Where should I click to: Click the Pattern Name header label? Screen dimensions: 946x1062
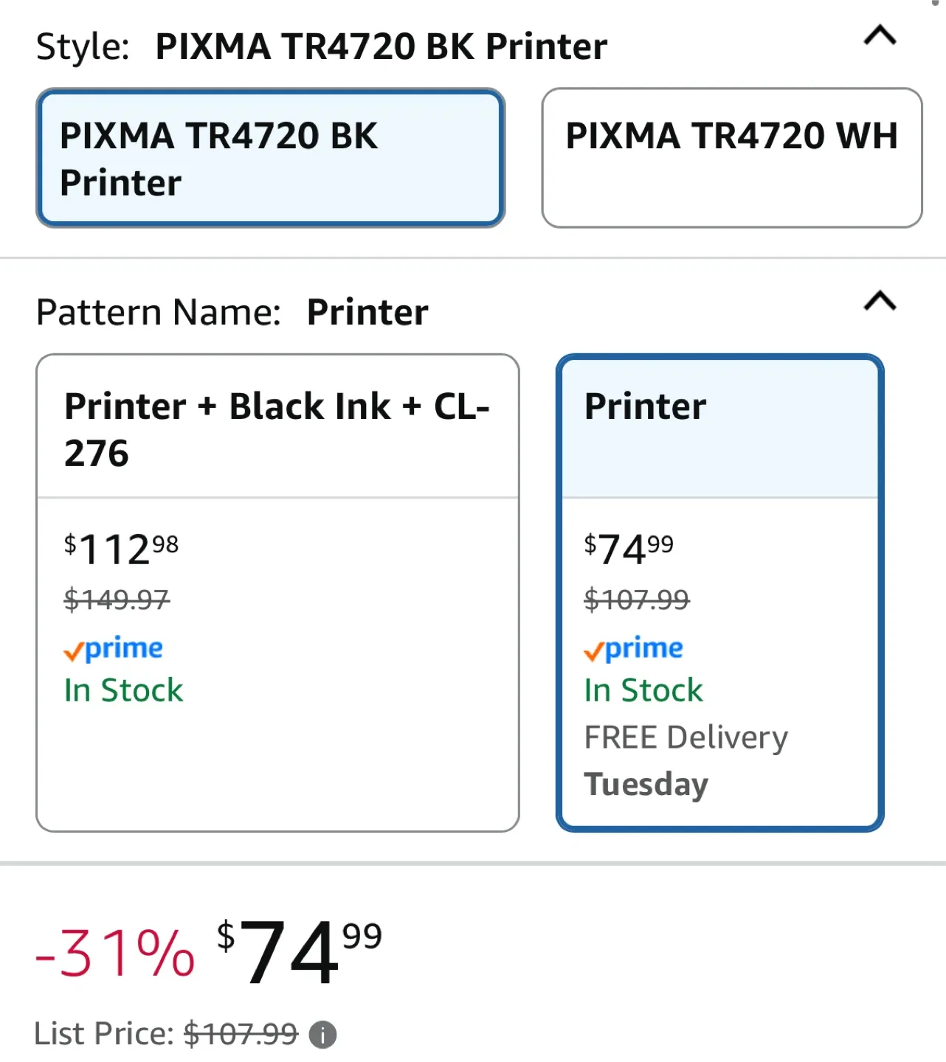[x=158, y=311]
